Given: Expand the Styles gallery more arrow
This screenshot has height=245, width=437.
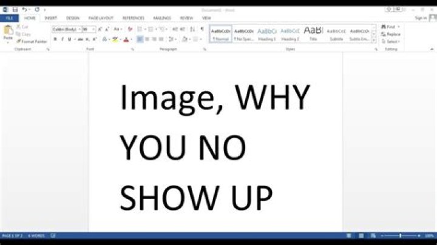Looking at the screenshot, I should tap(374, 41).
